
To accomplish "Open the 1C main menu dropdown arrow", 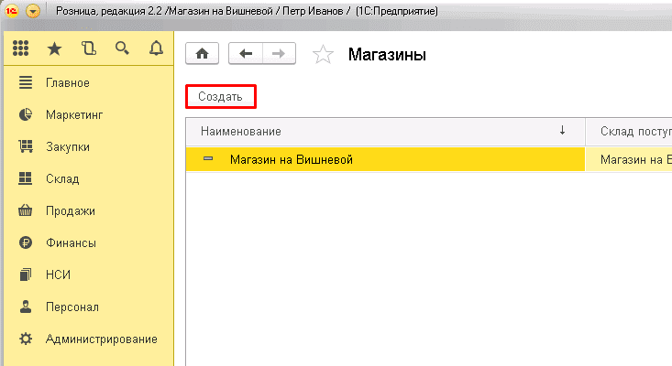I will (33, 12).
